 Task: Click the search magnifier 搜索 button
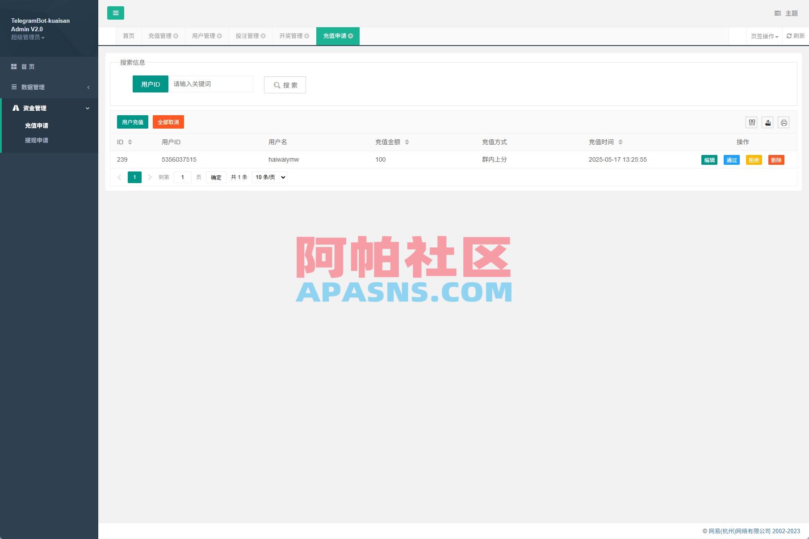(285, 85)
